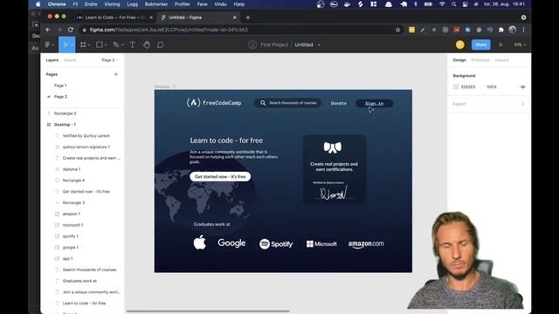The height and width of the screenshot is (314, 559).
Task: Go back in Chrome
Action: click(x=48, y=30)
